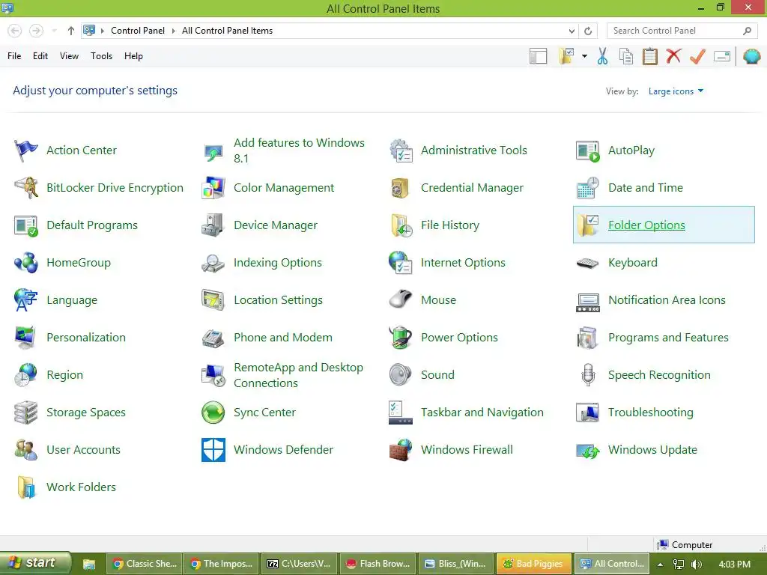This screenshot has width=767, height=575.
Task: Click the HomeGroup spheres icon
Action: 26,263
